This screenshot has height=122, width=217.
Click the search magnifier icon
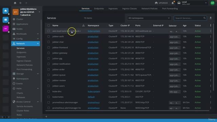[204, 18]
